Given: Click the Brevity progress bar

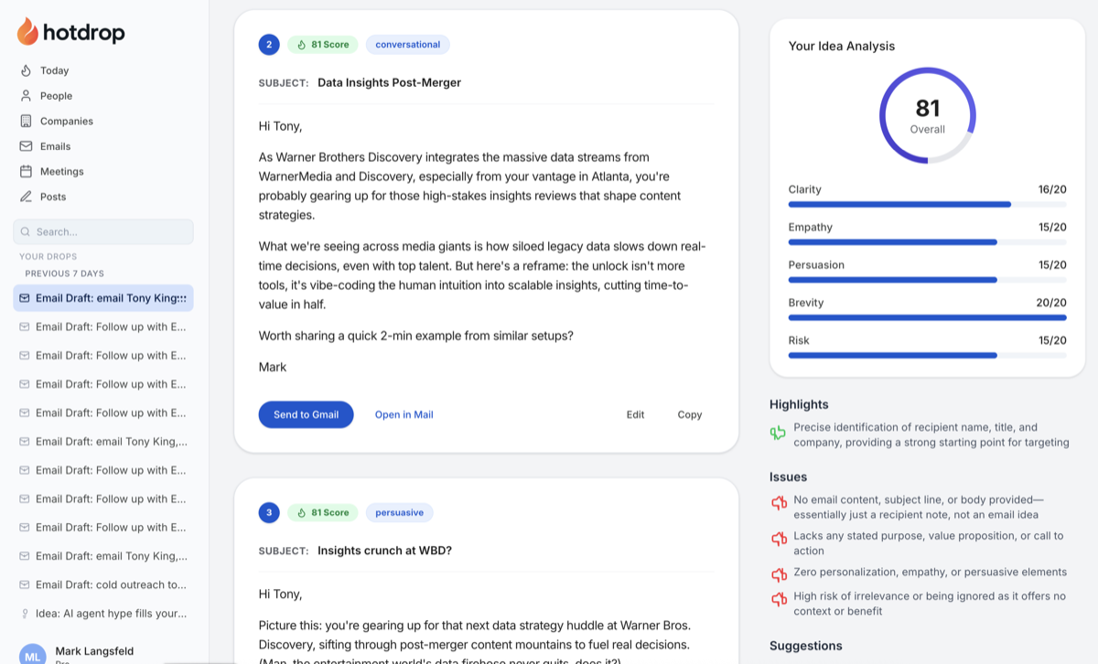Looking at the screenshot, I should click(928, 317).
